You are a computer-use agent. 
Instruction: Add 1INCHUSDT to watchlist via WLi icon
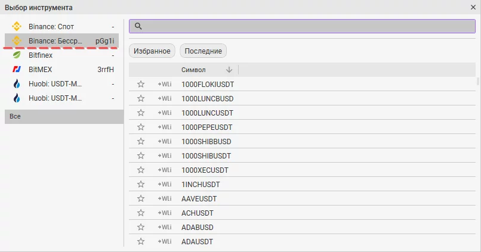click(x=165, y=184)
